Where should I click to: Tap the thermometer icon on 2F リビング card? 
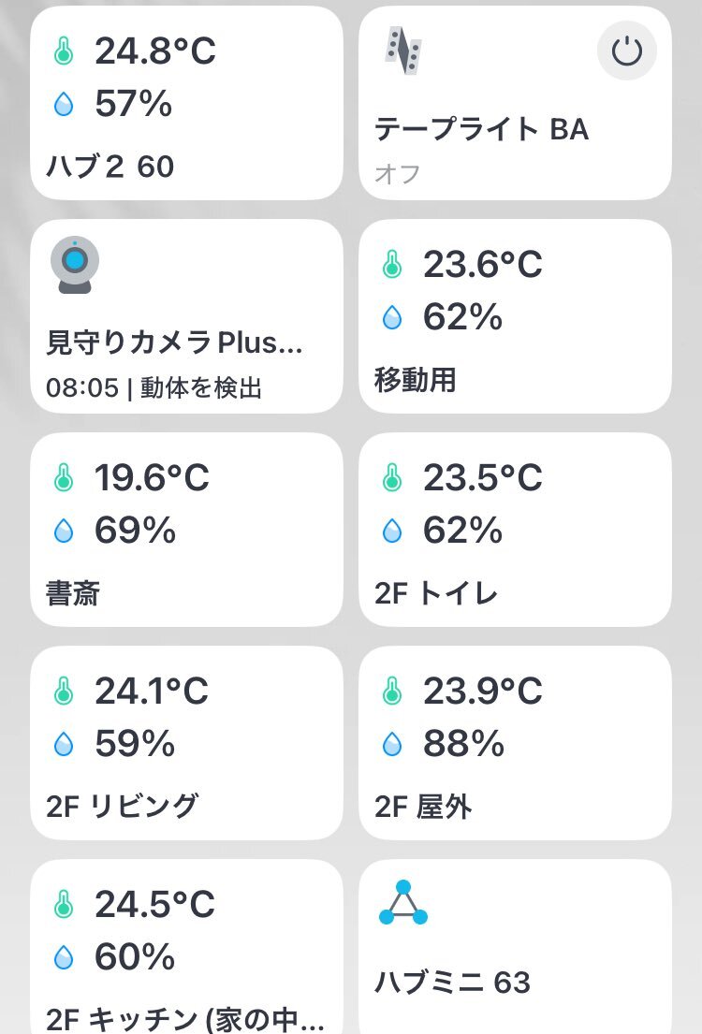(x=64, y=692)
